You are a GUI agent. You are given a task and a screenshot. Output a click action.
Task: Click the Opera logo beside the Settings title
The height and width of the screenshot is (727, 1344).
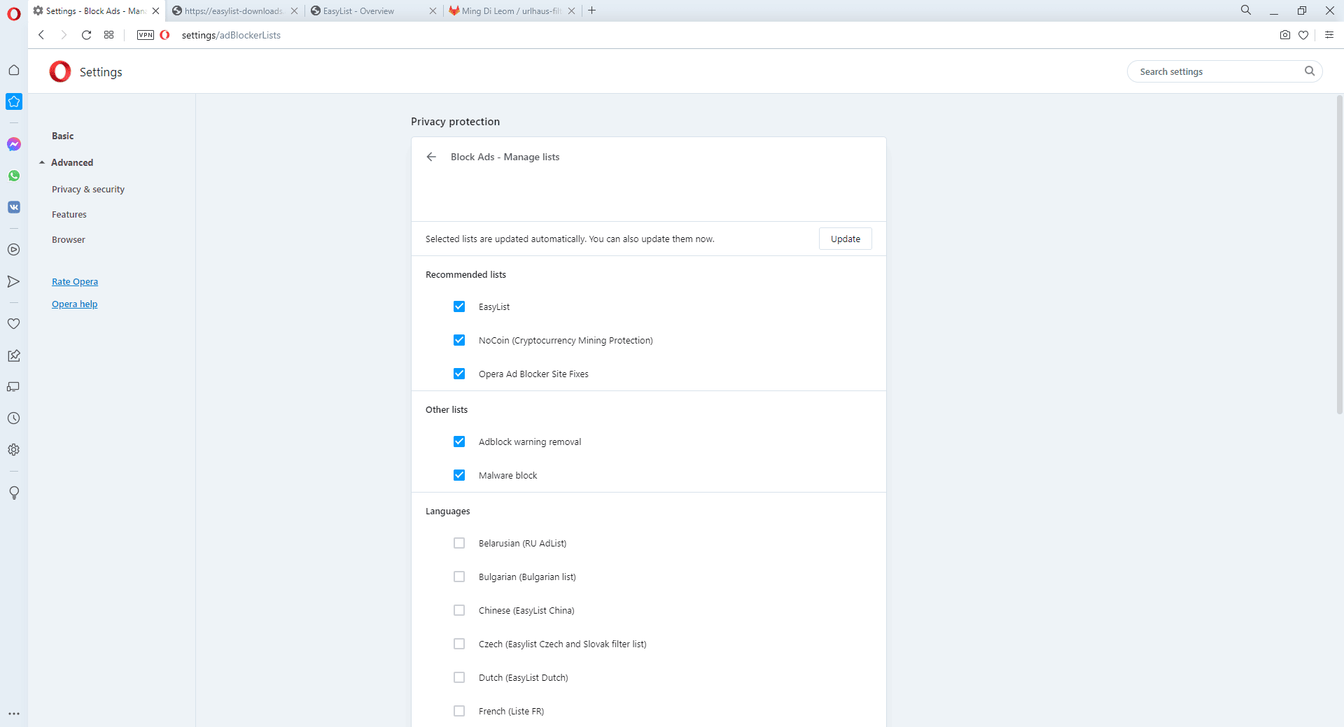pyautogui.click(x=60, y=71)
